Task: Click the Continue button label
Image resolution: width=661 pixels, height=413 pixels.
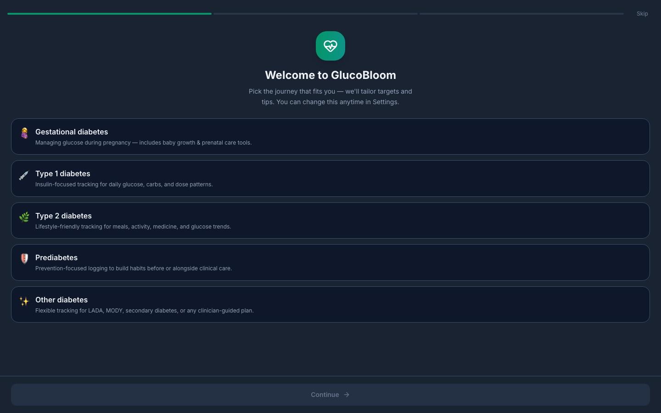Action: (325, 395)
